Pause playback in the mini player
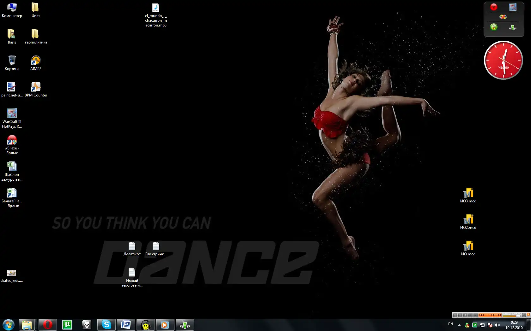The image size is (531, 331). pos(460,315)
